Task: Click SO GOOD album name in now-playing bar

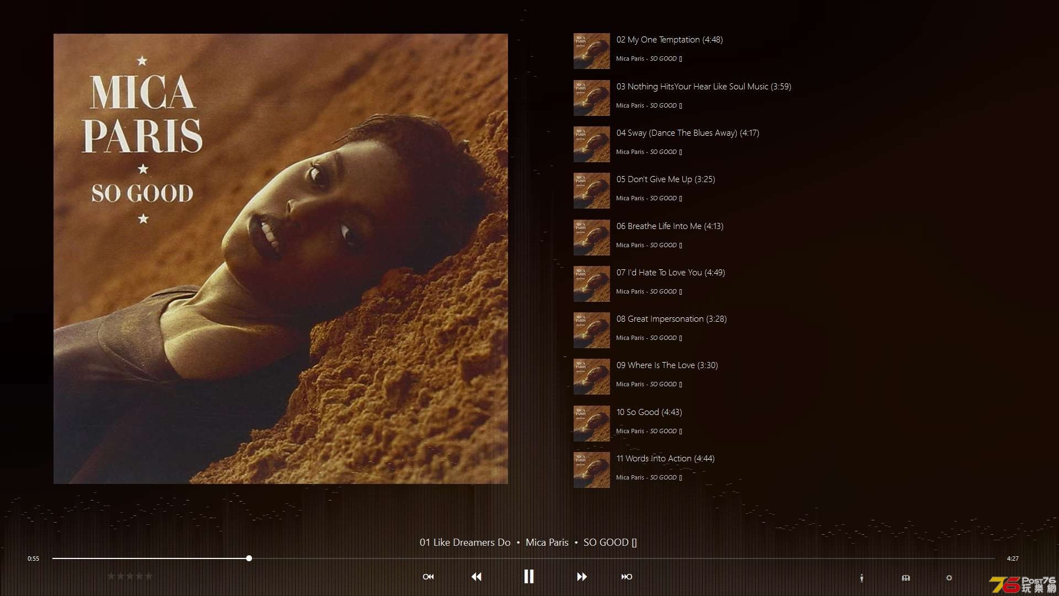Action: (x=610, y=542)
